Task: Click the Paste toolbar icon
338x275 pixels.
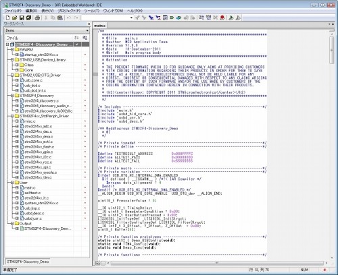Action: coord(59,18)
